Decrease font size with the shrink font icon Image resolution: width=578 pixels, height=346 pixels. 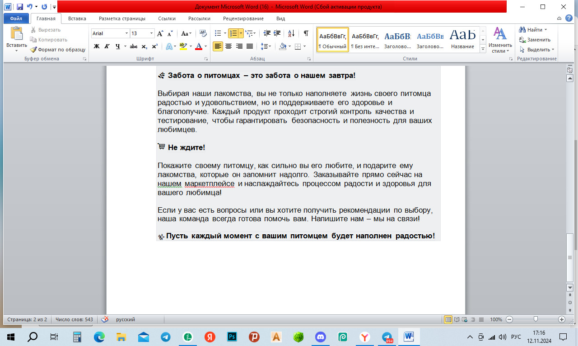(170, 33)
